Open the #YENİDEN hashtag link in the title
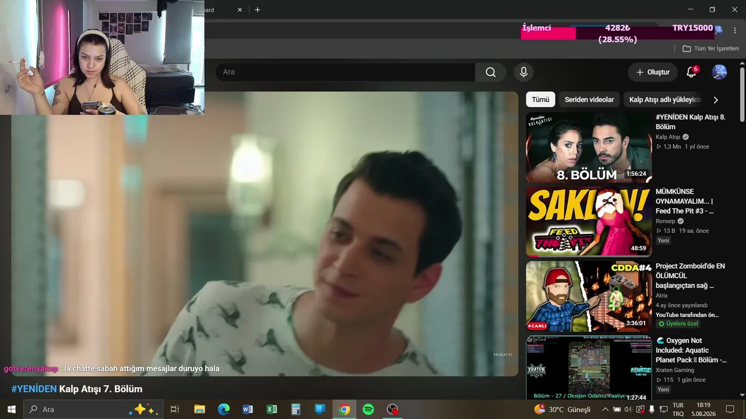746x419 pixels. 34,389
